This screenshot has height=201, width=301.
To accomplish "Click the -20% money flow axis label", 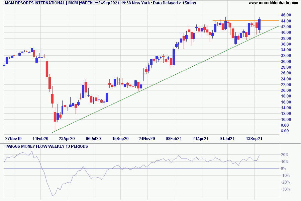I will [x=285, y=182].
